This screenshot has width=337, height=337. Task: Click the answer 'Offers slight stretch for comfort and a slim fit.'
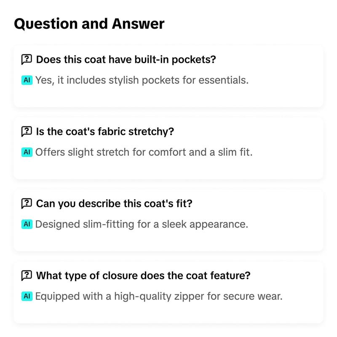[x=144, y=152]
